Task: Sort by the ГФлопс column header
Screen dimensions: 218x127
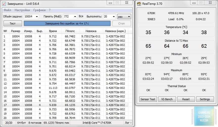Action: point(70,31)
